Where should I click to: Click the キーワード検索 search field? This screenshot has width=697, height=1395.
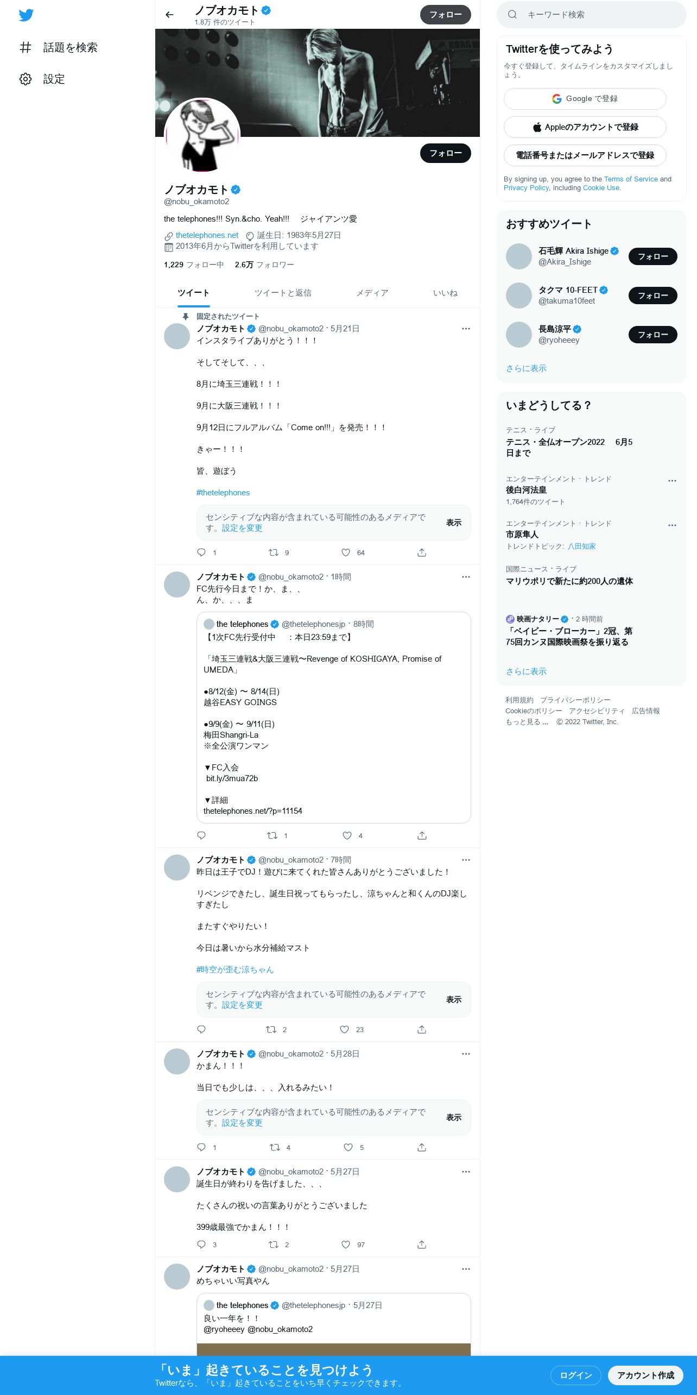(592, 15)
